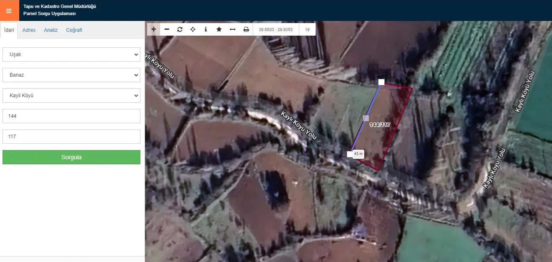The image size is (552, 262).
Task: Click the zoom level value 19
Action: [307, 30]
